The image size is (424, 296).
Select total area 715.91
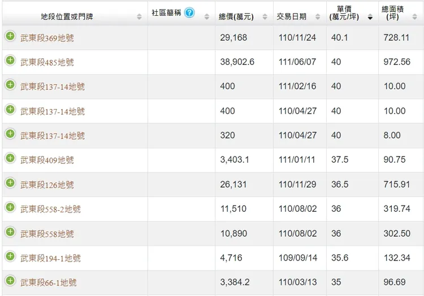point(397,185)
